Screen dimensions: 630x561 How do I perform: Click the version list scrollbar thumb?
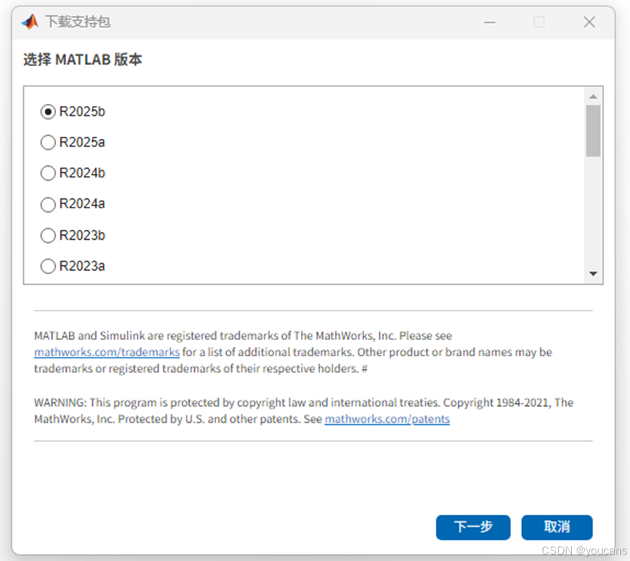593,131
